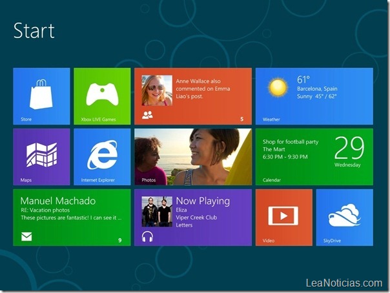Click the 'Store' tile label
Screen dimensions: 390x293
(26, 119)
